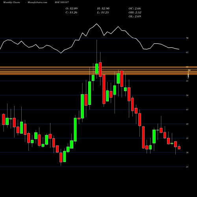The width and height of the screenshot is (197, 197).
Task: Click the 'MunafaSutra.com' label
Action: [x=37, y=2]
